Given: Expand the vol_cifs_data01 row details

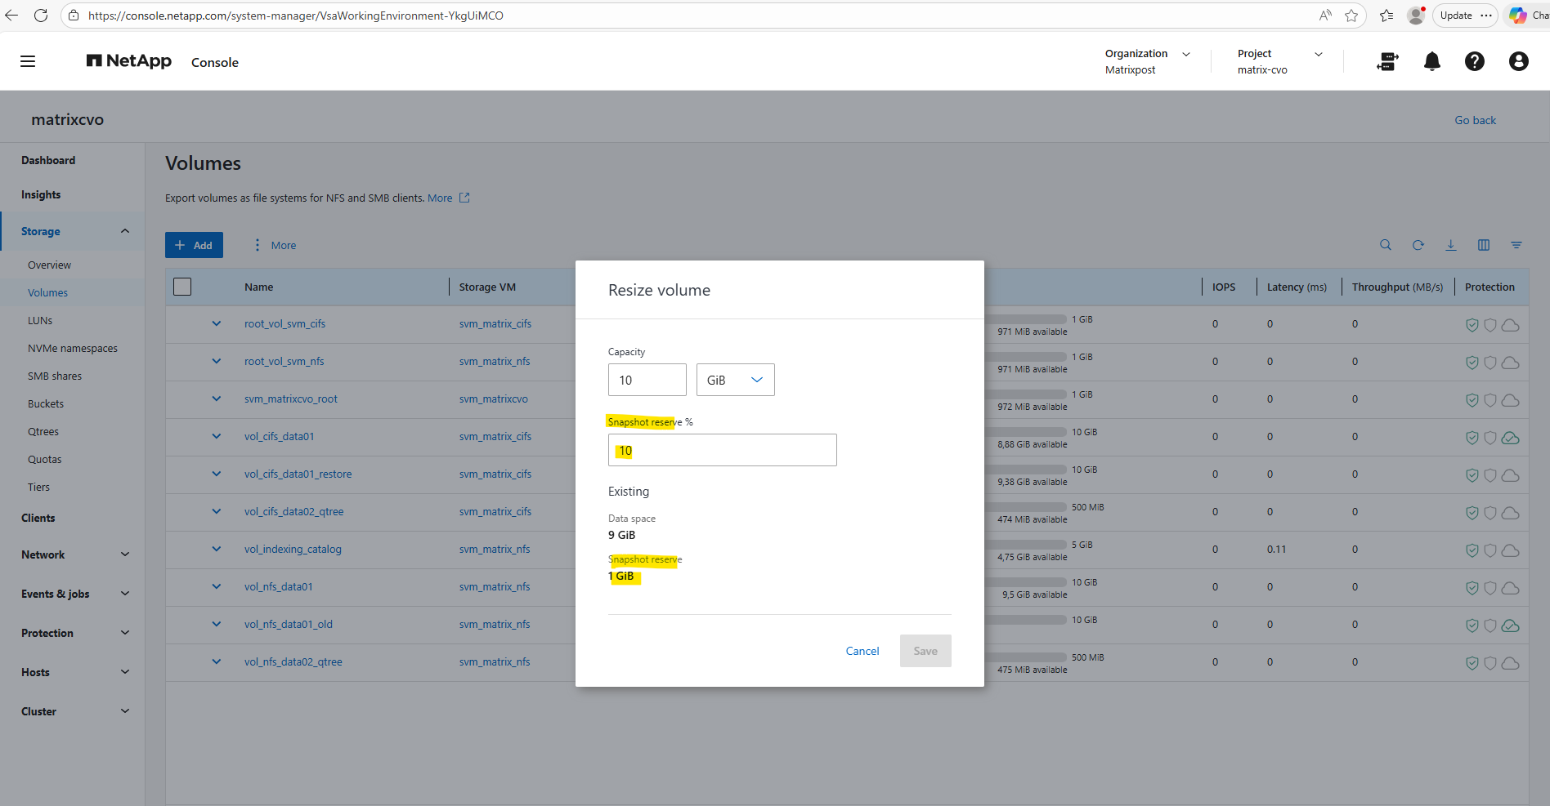Looking at the screenshot, I should pos(217,436).
